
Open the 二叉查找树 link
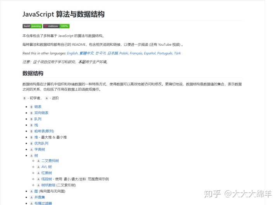50,161
